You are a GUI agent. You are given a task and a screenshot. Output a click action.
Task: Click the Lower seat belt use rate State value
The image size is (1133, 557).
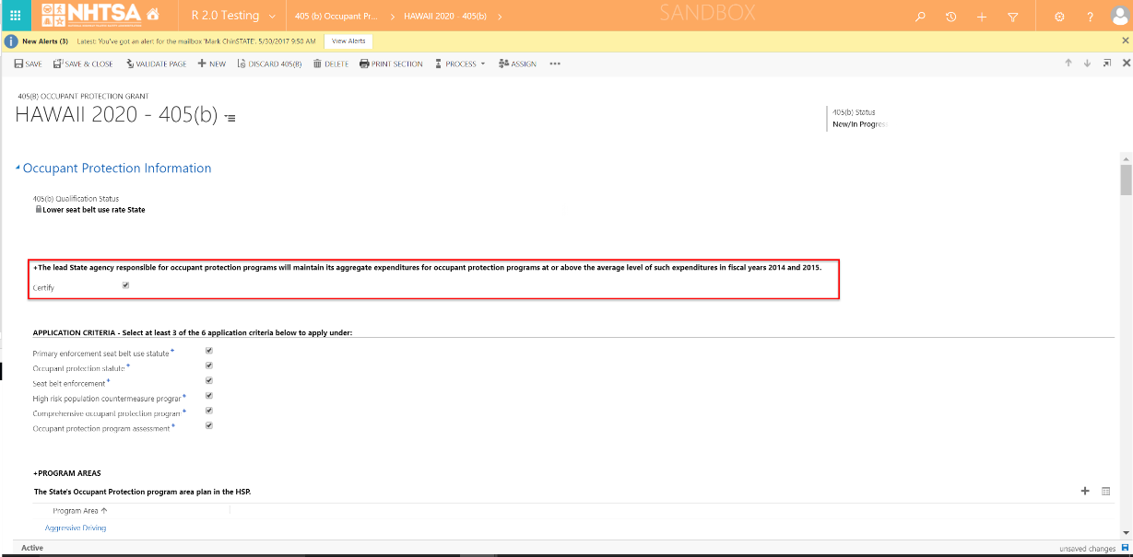[x=94, y=210]
